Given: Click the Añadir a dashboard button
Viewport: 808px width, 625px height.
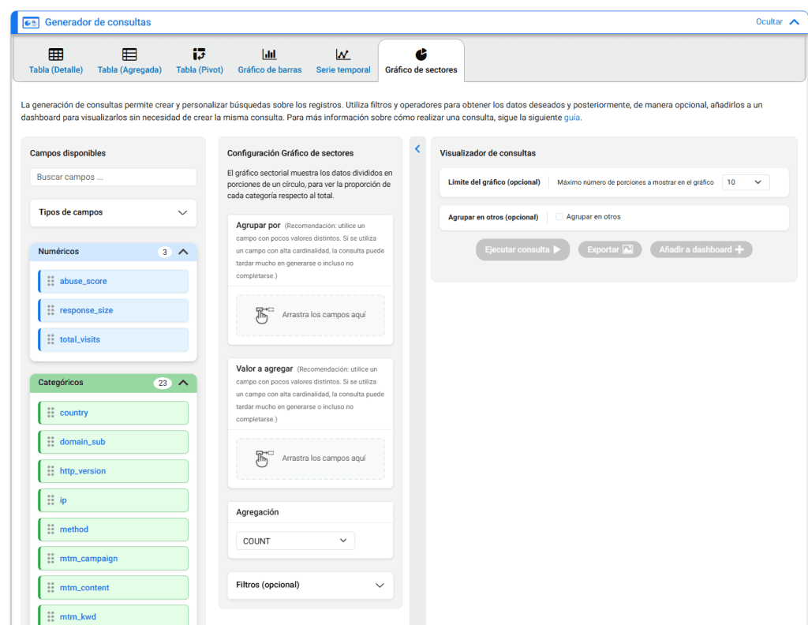Looking at the screenshot, I should (701, 249).
